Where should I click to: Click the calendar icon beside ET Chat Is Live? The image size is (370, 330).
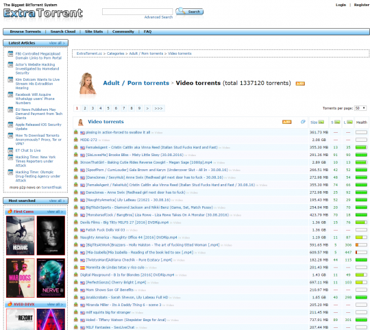pyautogui.click(x=10, y=150)
